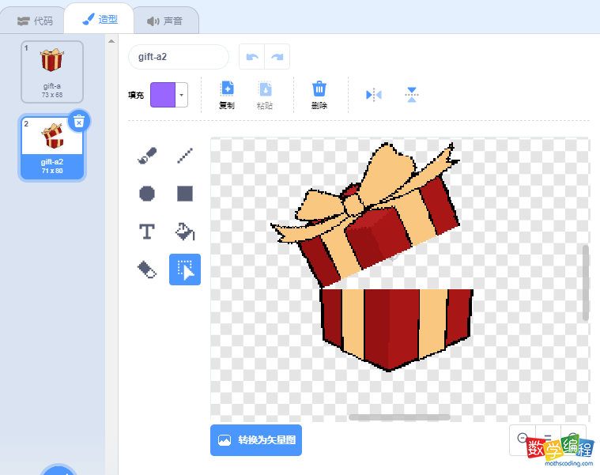Select the gift-a costume thumbnail
Screen dimensions: 600x475
pos(52,71)
